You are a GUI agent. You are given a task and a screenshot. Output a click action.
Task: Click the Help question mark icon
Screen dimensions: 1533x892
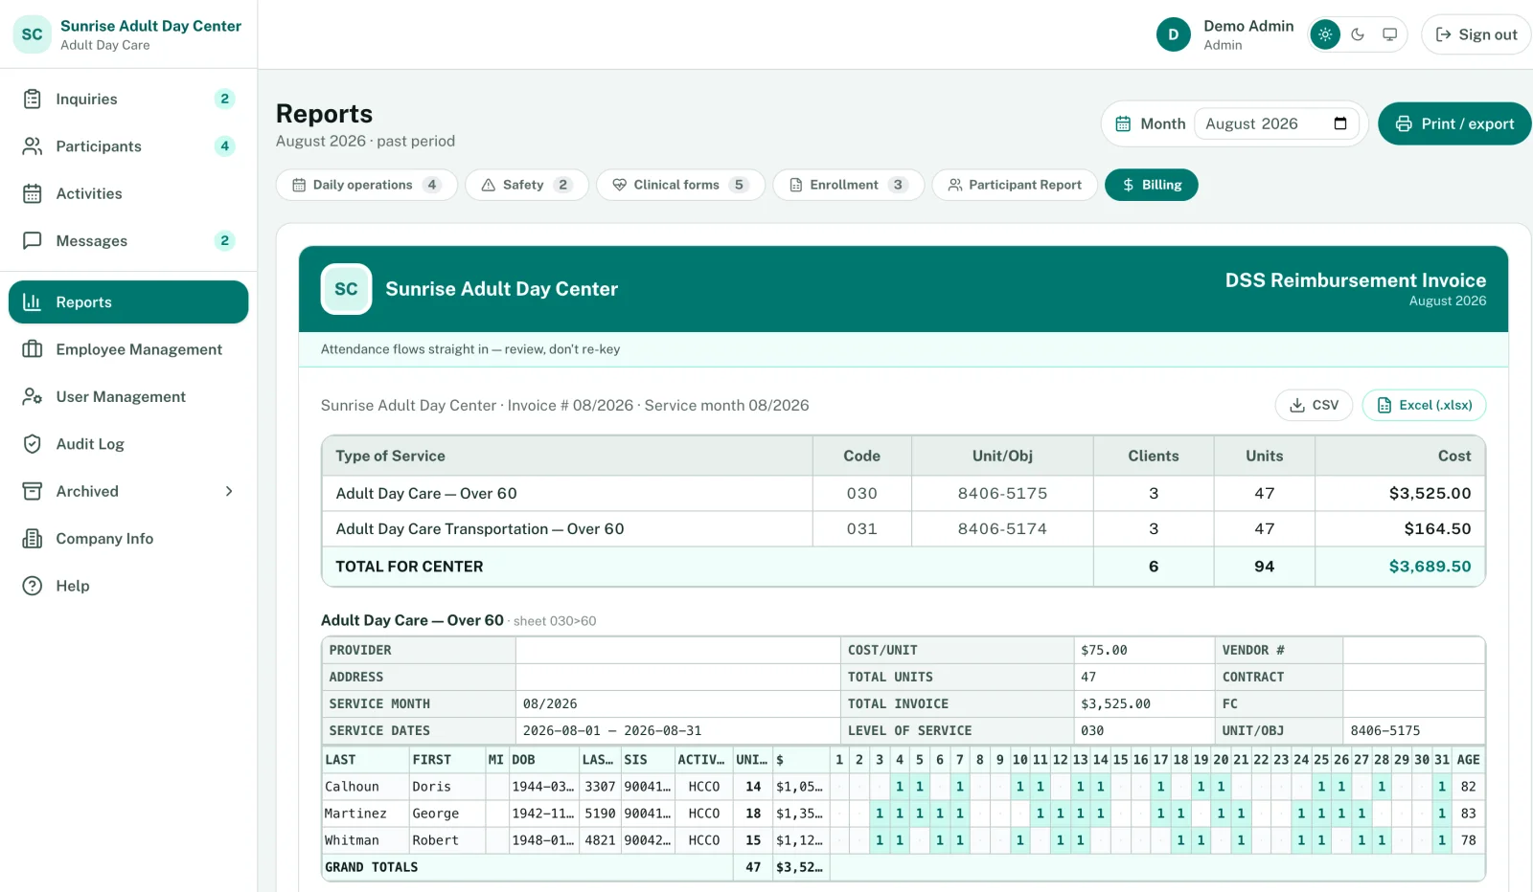coord(33,586)
